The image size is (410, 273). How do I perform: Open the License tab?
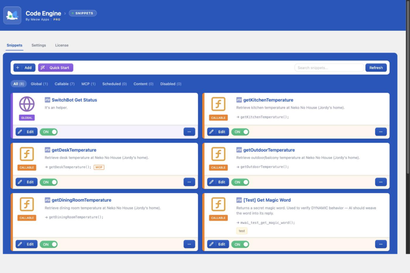click(x=62, y=45)
